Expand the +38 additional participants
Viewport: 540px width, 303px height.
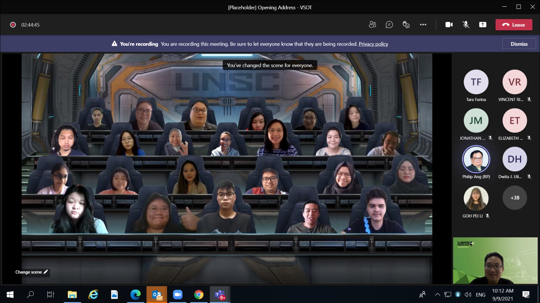pyautogui.click(x=515, y=198)
